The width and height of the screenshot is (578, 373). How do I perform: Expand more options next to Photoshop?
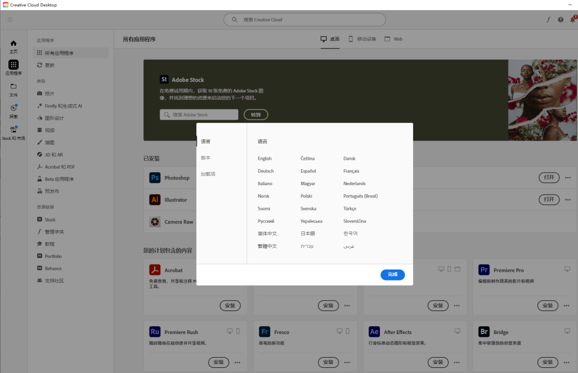click(568, 178)
